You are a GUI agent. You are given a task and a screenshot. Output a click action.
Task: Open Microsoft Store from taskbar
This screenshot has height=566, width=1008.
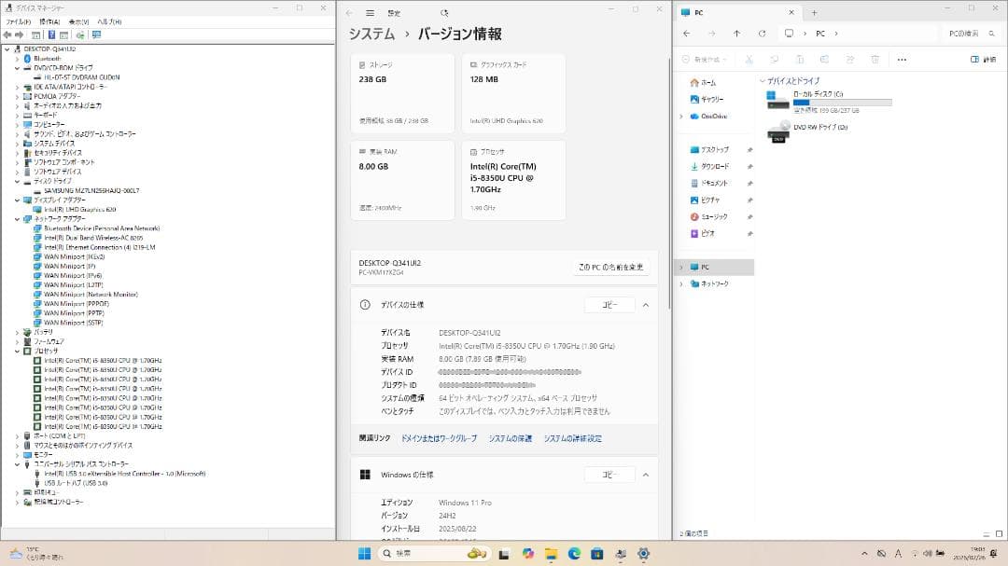click(597, 553)
